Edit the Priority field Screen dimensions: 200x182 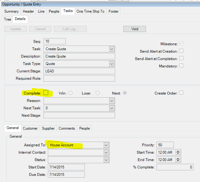pyautogui.click(x=165, y=145)
